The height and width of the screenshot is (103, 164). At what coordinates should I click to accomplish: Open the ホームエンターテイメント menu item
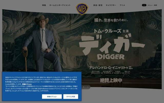(x=60, y=5)
